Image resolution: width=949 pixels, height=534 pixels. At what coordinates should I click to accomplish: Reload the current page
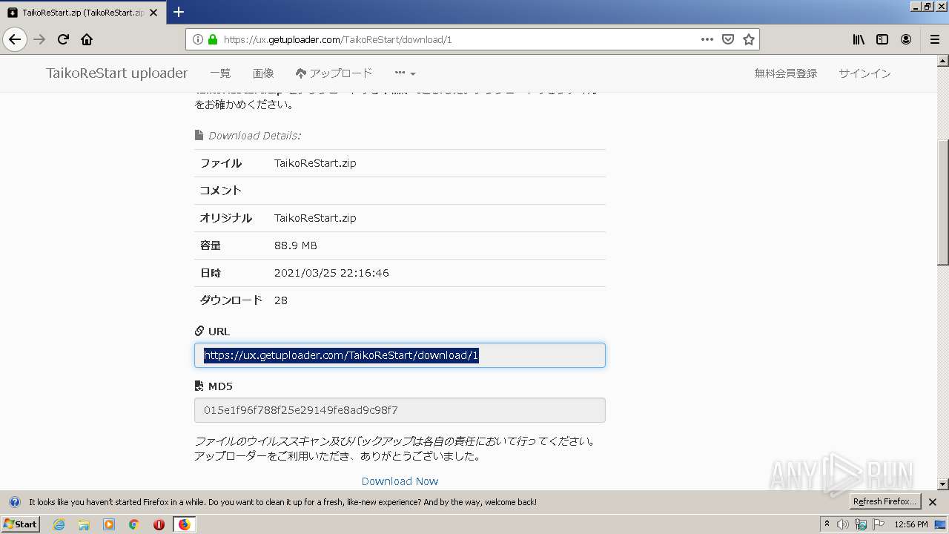click(x=64, y=39)
